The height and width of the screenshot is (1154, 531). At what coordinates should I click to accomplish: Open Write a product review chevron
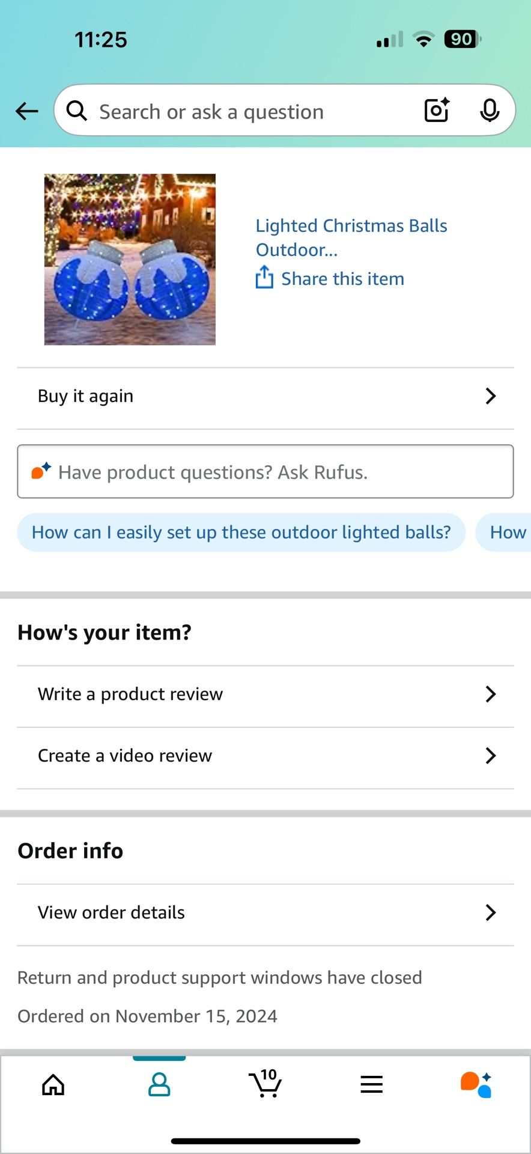pyautogui.click(x=490, y=694)
